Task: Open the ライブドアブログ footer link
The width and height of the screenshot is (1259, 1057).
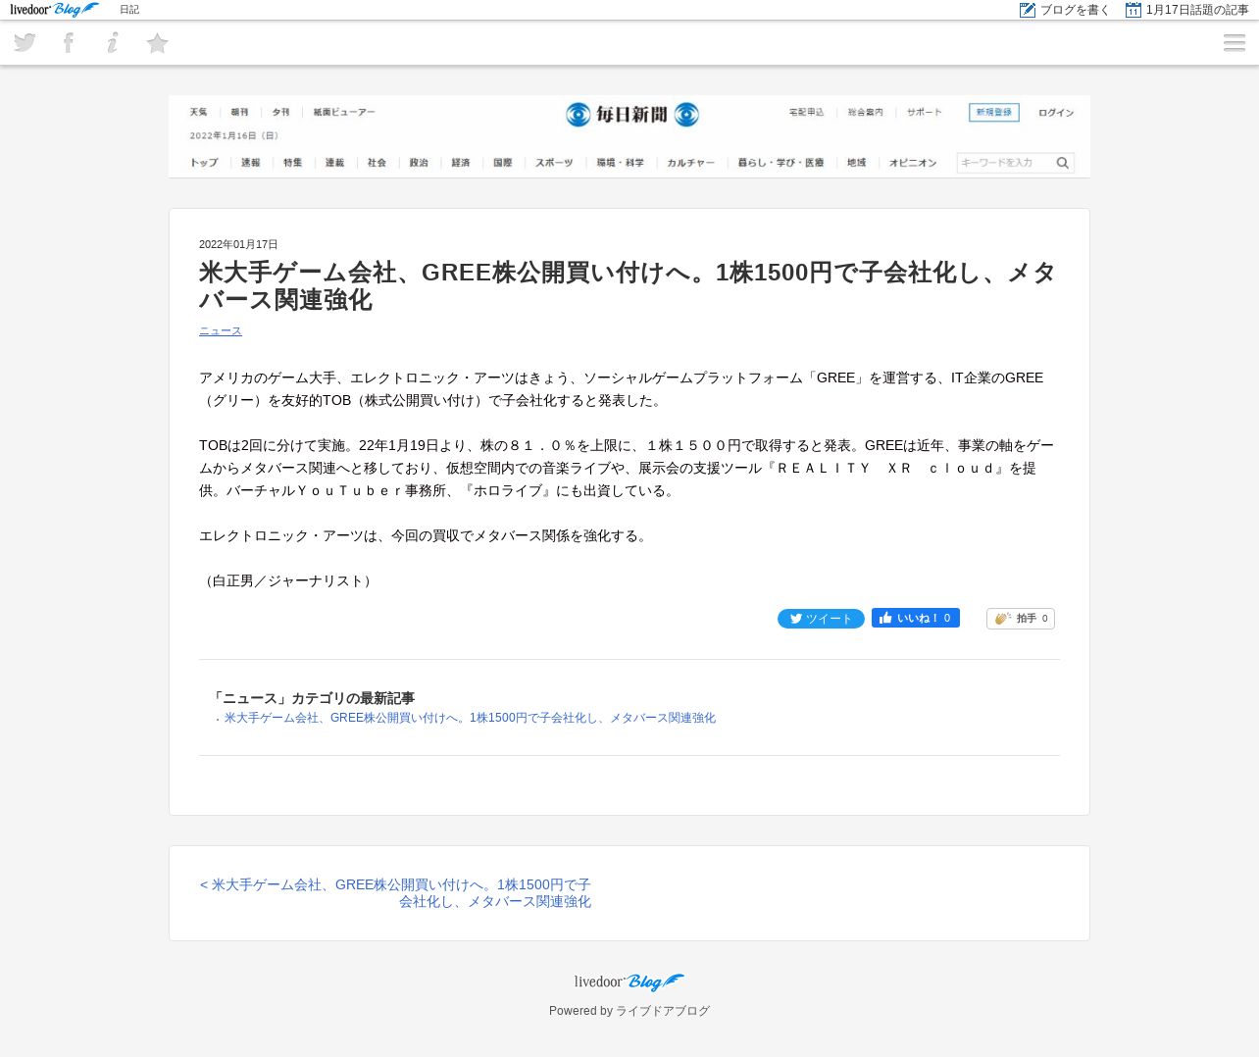Action: 663,1011
